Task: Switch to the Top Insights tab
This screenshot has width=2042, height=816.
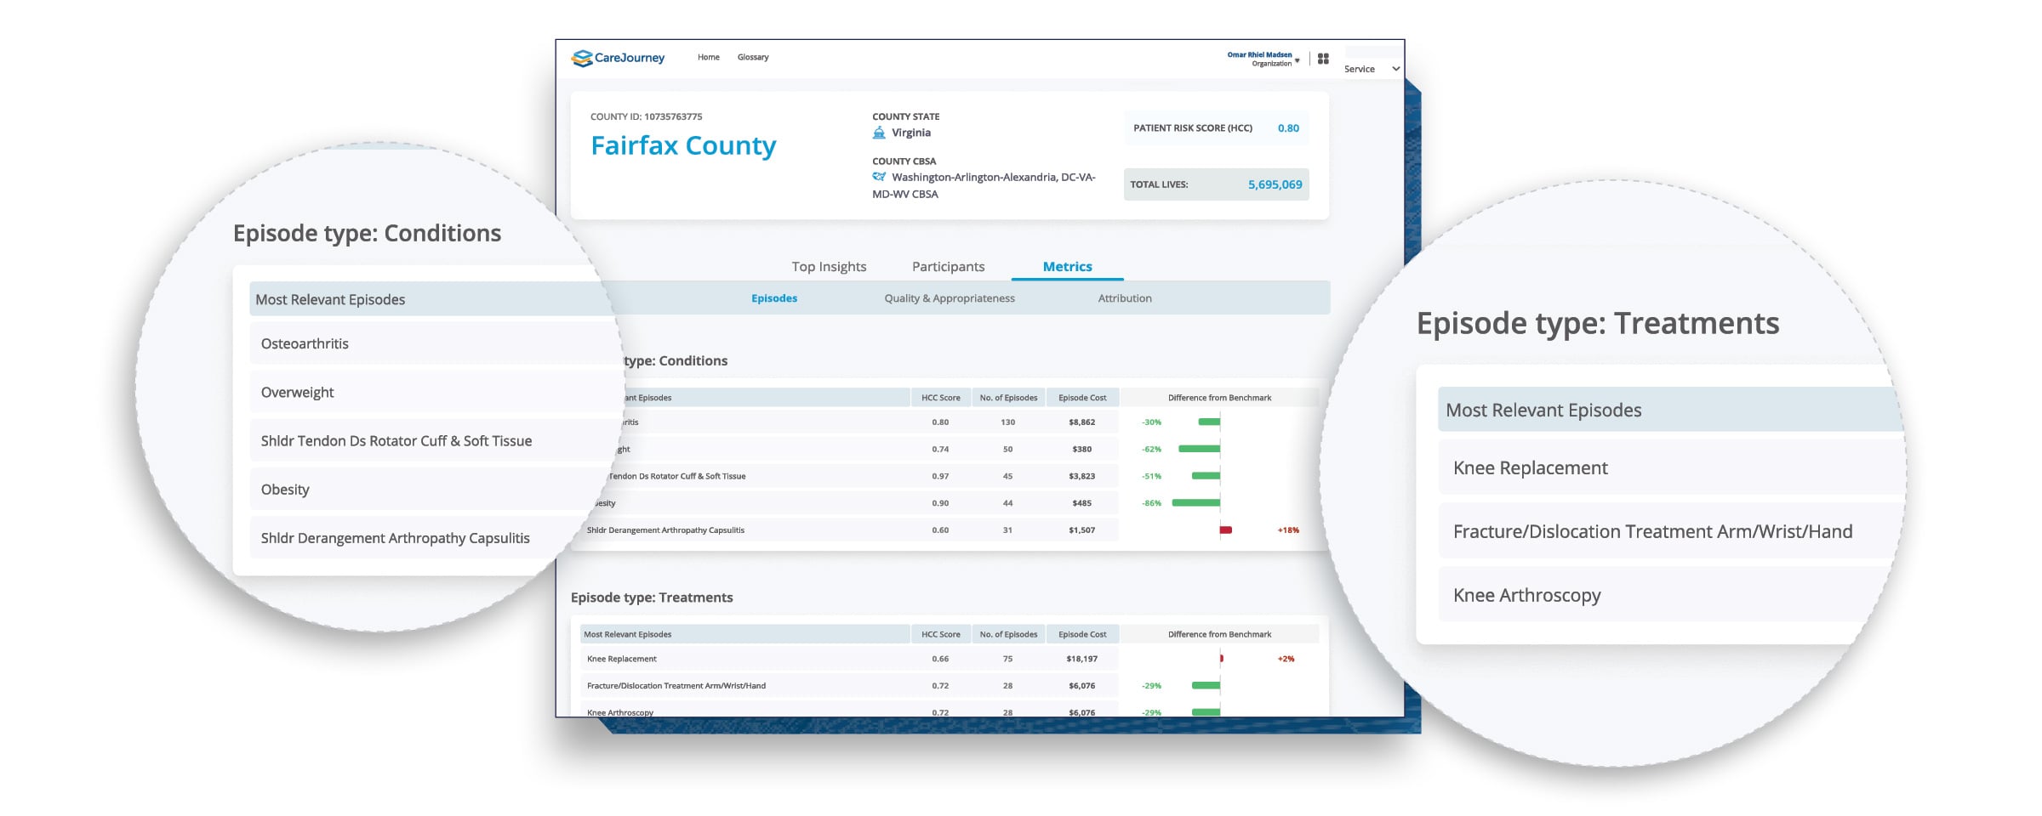Action: (829, 266)
